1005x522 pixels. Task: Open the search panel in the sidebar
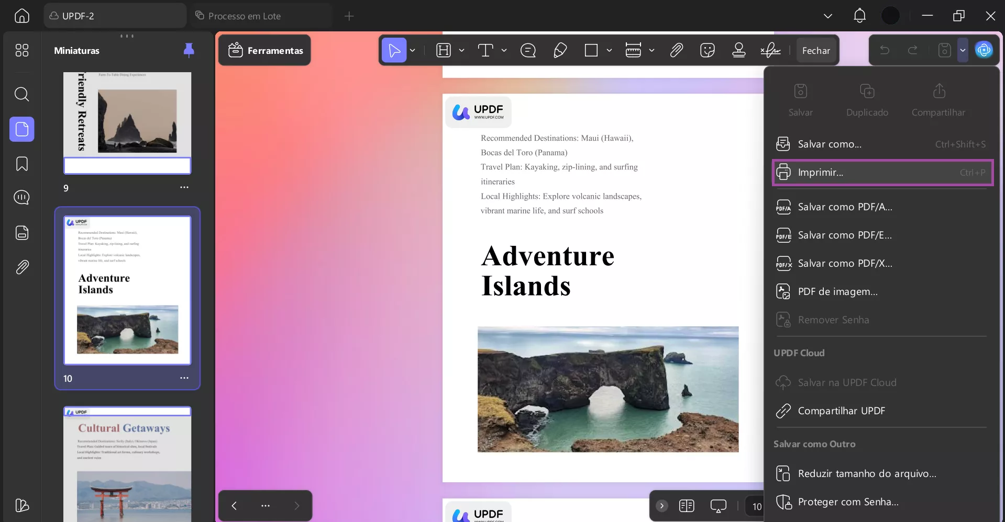tap(22, 95)
